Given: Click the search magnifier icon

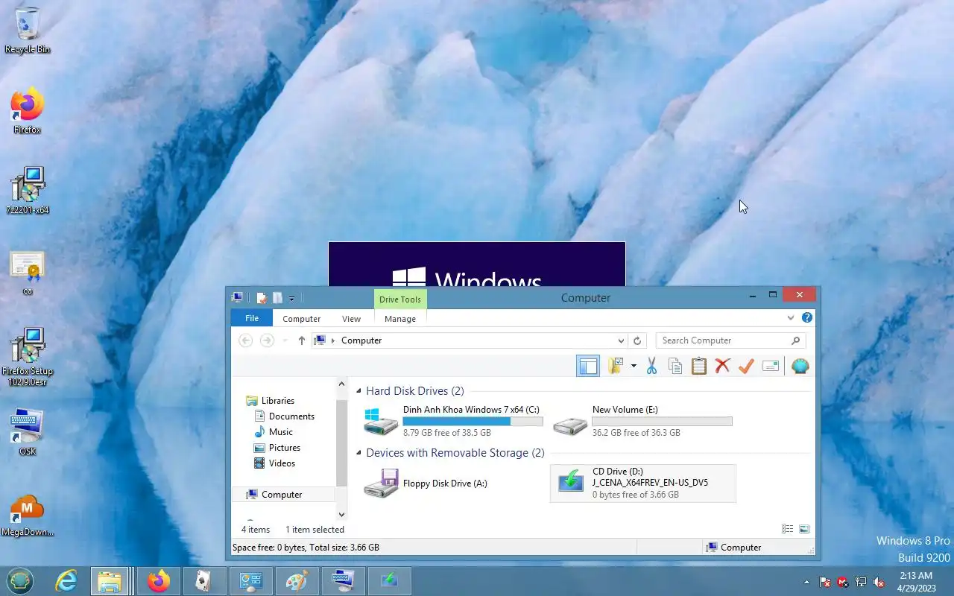Looking at the screenshot, I should point(796,340).
